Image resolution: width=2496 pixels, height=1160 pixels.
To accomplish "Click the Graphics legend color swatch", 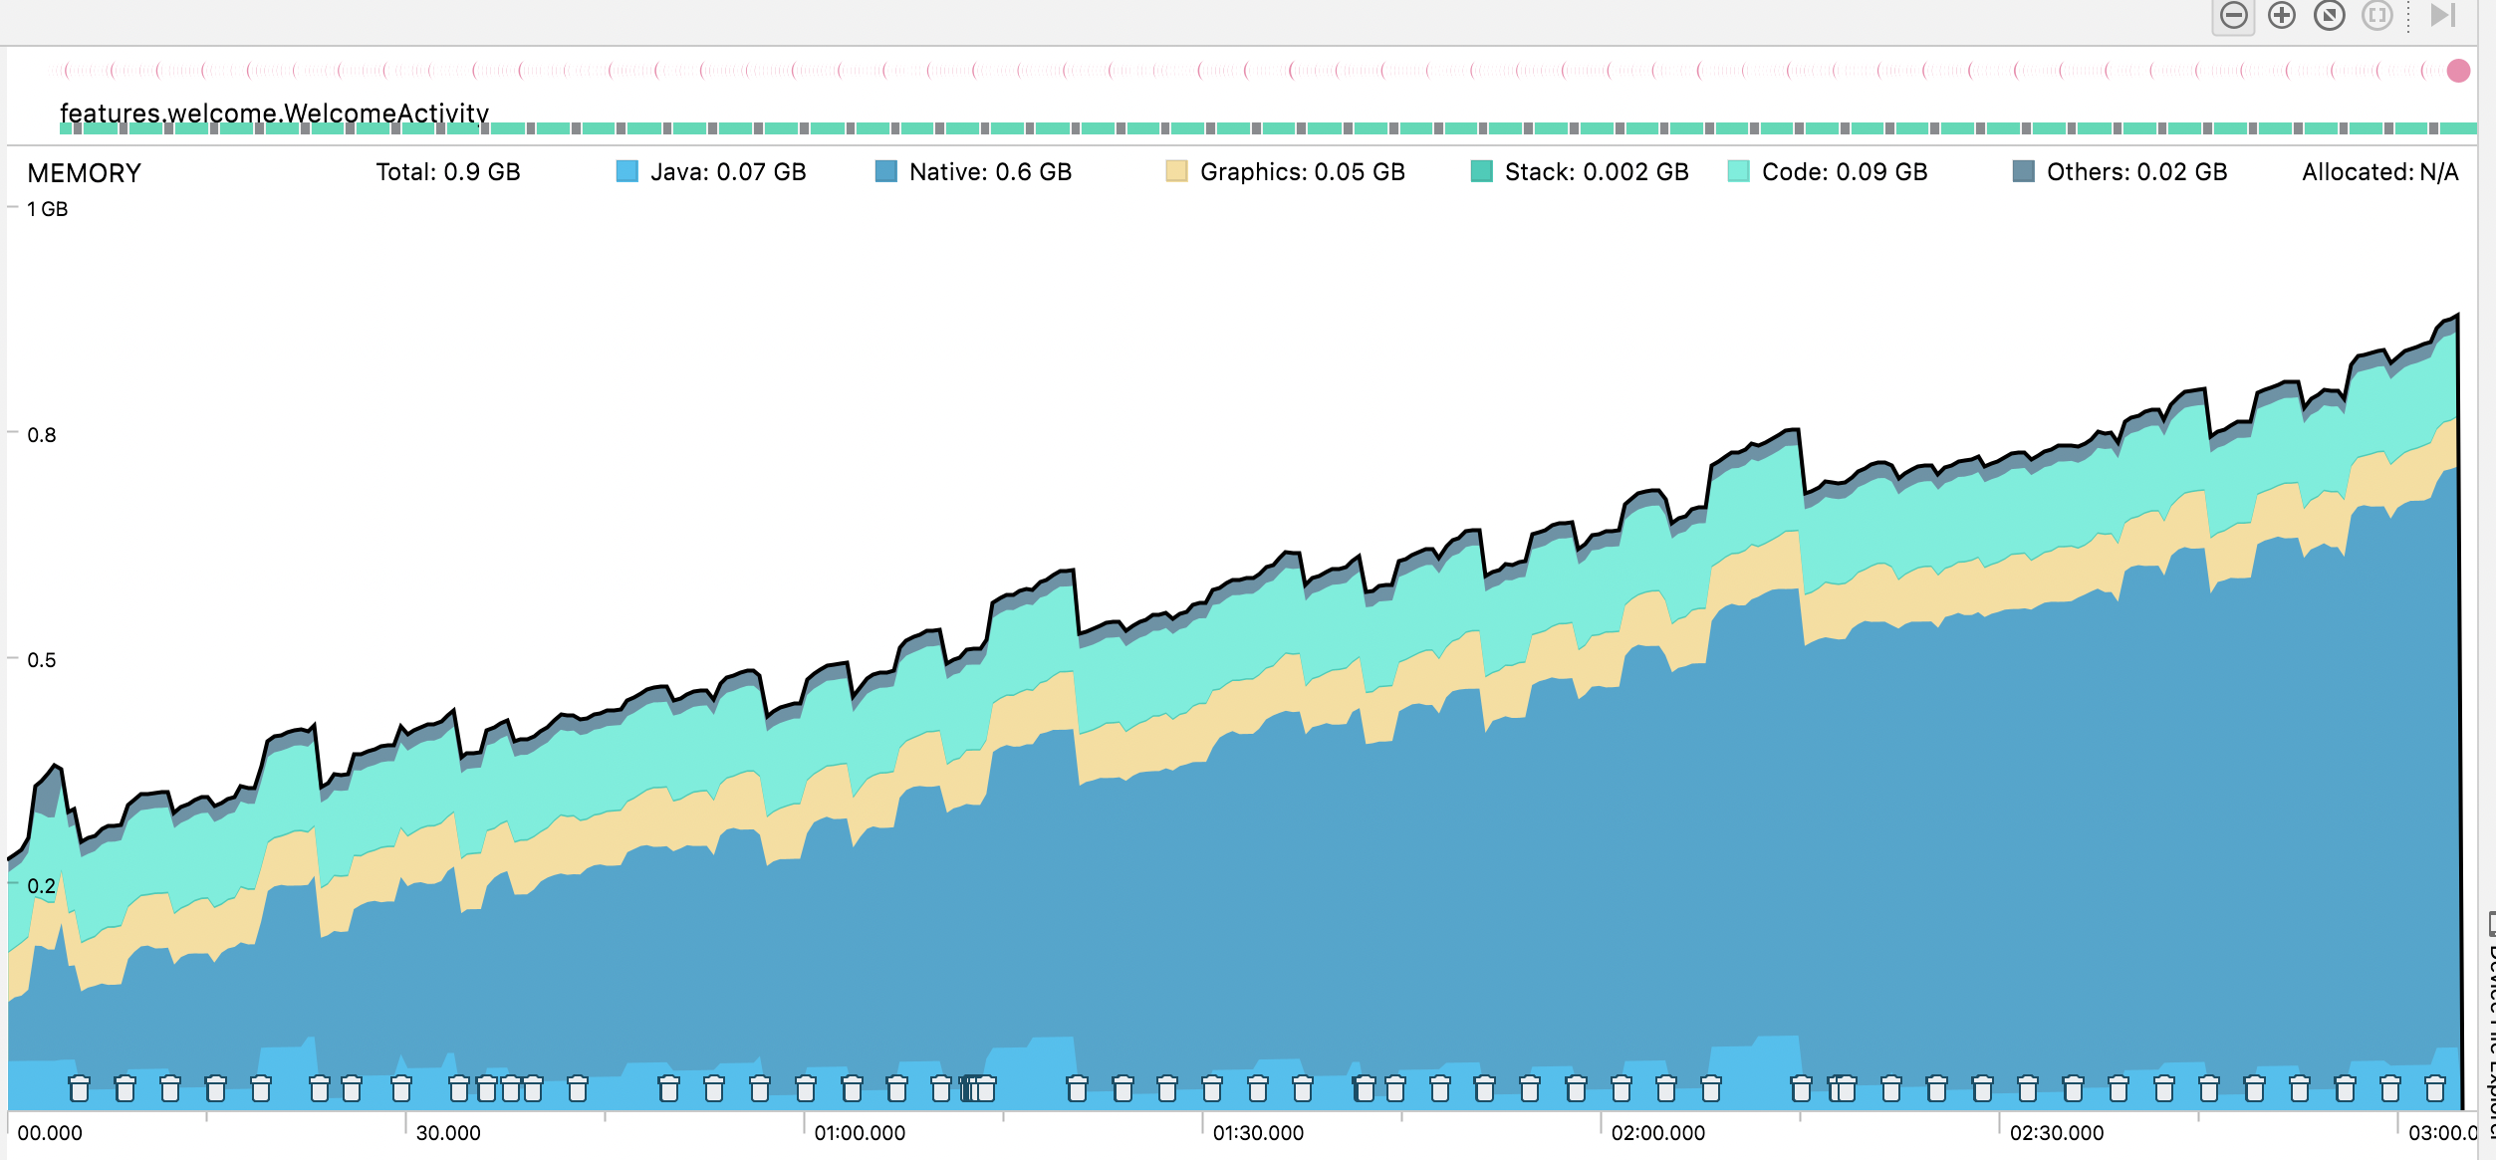I will pyautogui.click(x=1176, y=171).
